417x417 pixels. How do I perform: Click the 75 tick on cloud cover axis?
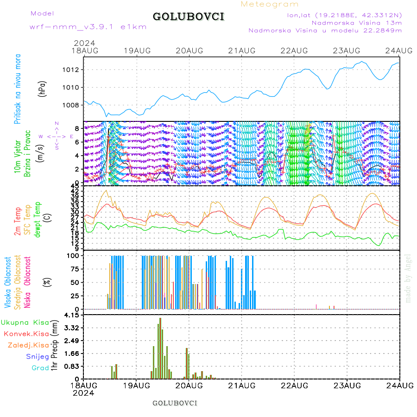click(75, 269)
